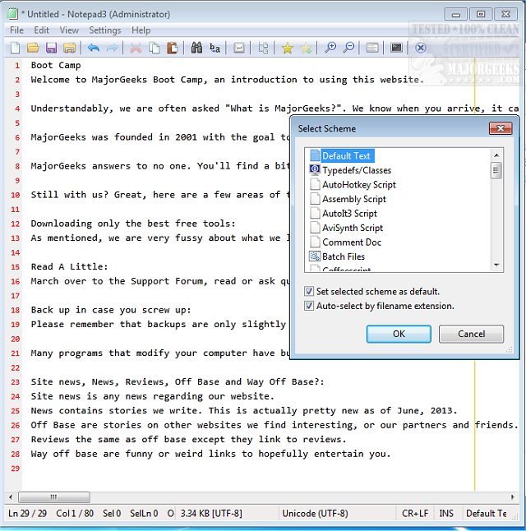Open the View menu

pos(69,30)
